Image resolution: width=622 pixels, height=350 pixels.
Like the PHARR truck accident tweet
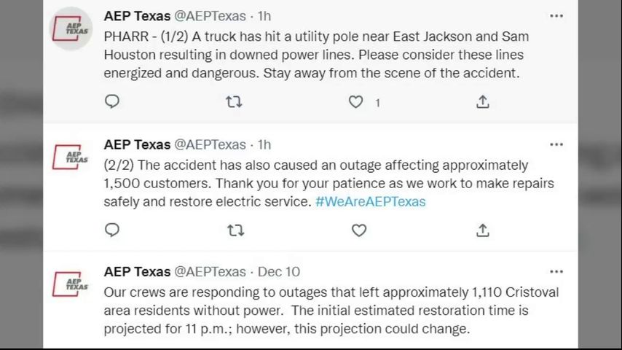[356, 102]
